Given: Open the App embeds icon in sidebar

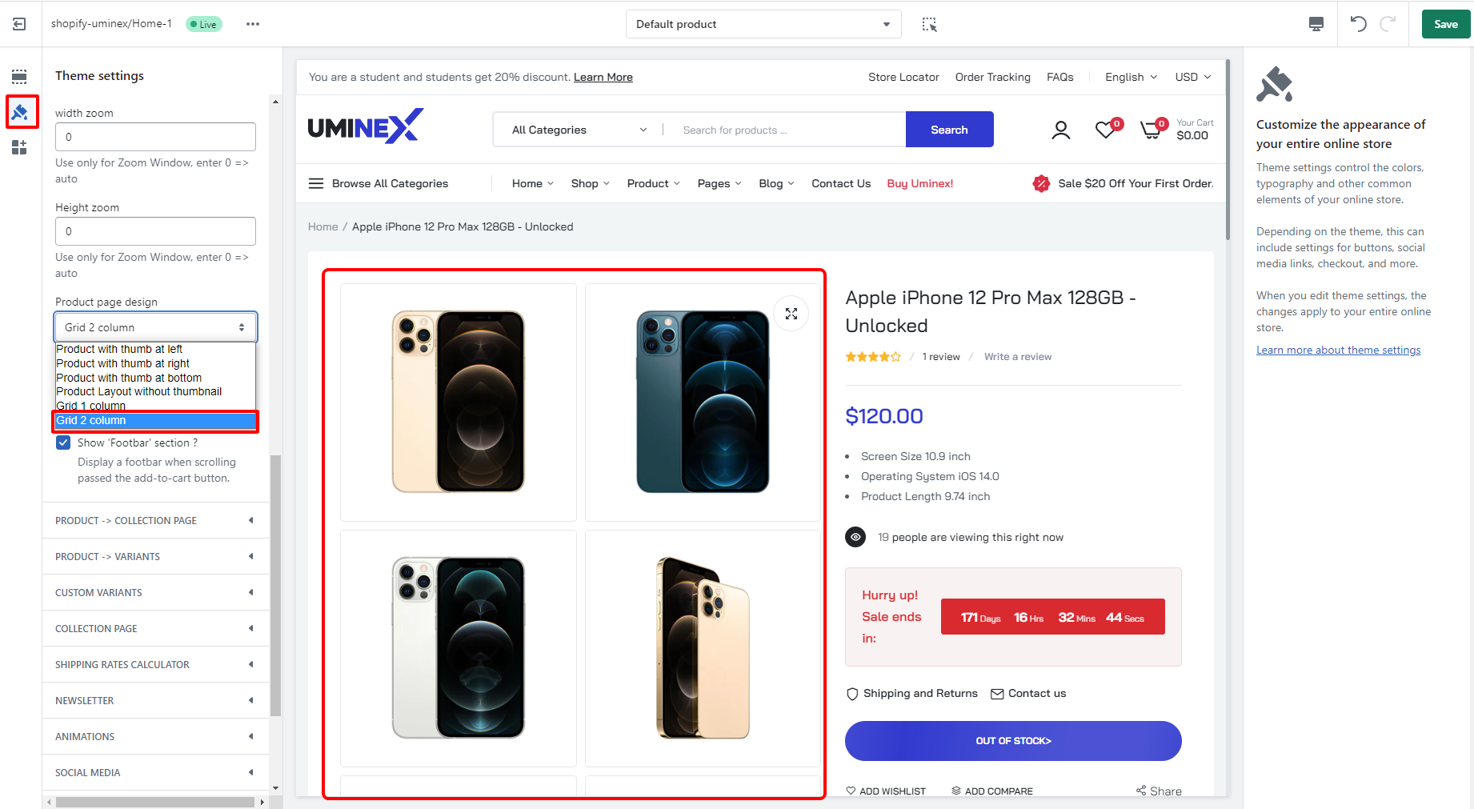Looking at the screenshot, I should [x=19, y=147].
